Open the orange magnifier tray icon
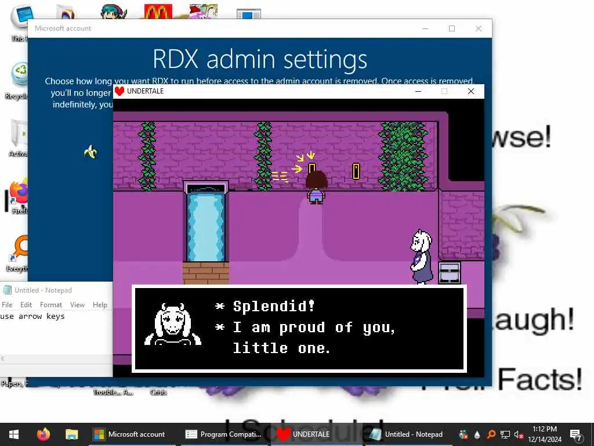594x446 pixels. coord(491,434)
